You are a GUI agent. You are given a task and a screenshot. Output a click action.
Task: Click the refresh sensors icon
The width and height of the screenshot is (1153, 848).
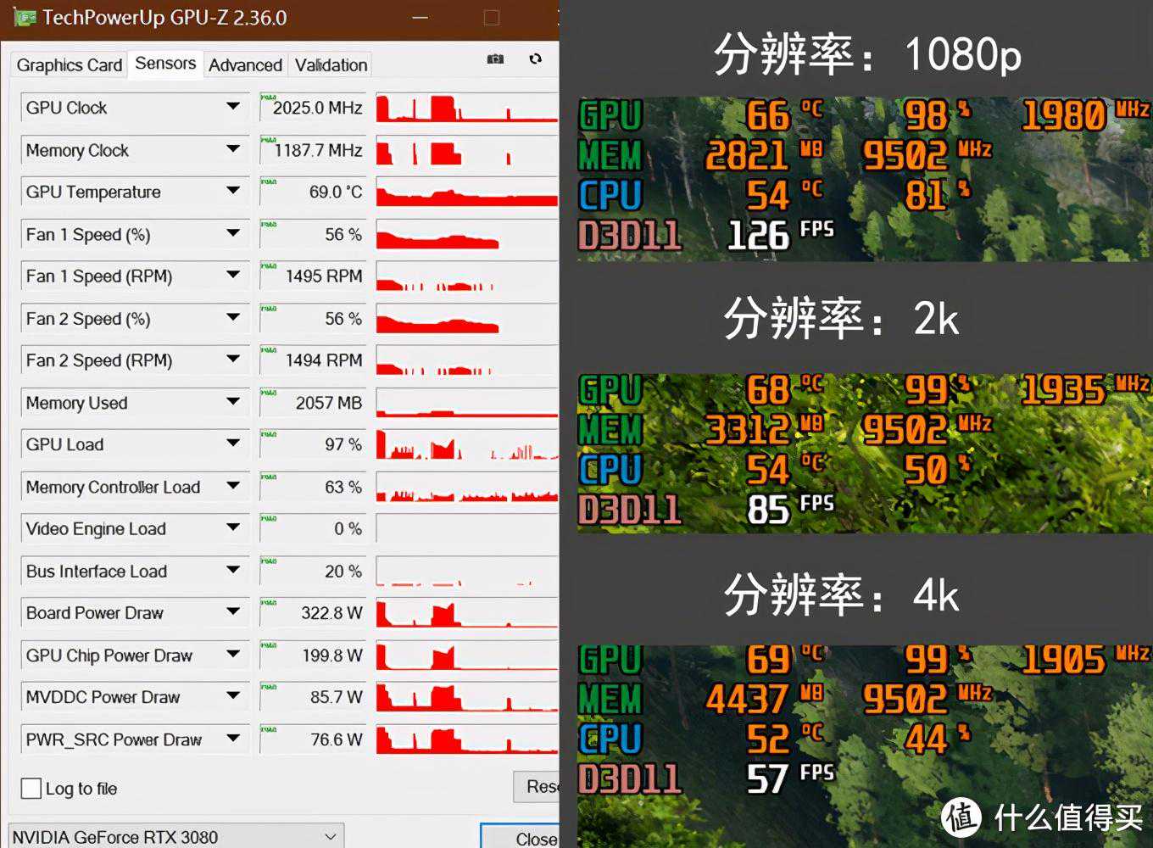point(535,59)
